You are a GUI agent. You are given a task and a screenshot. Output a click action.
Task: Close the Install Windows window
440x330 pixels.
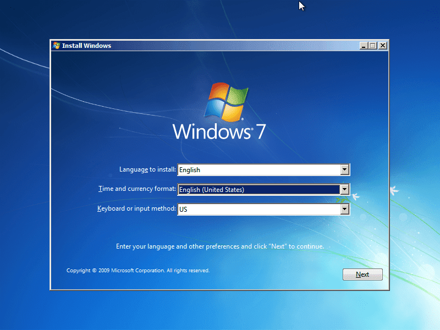coord(382,46)
